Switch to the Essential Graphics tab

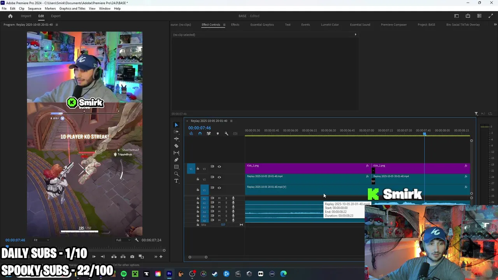coord(262,24)
